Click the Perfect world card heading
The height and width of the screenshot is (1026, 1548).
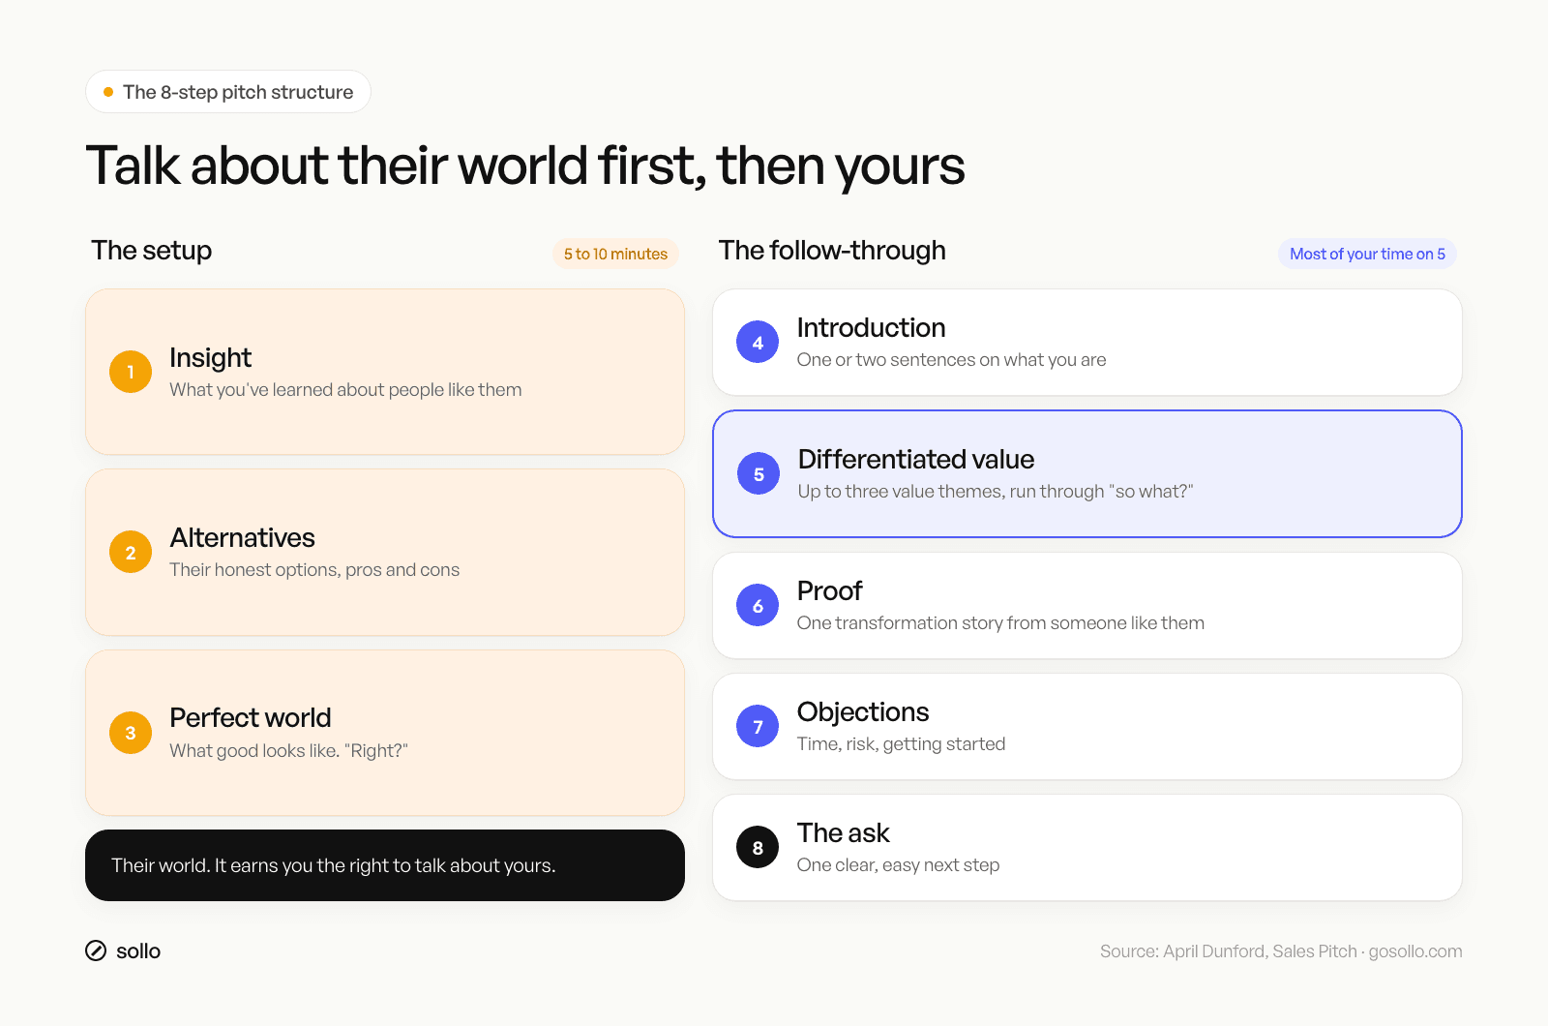[x=250, y=717]
